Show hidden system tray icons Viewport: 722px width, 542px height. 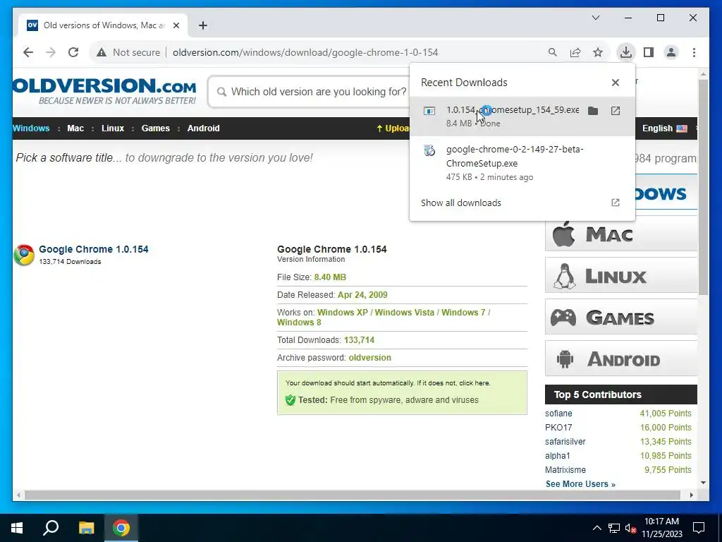pos(596,528)
